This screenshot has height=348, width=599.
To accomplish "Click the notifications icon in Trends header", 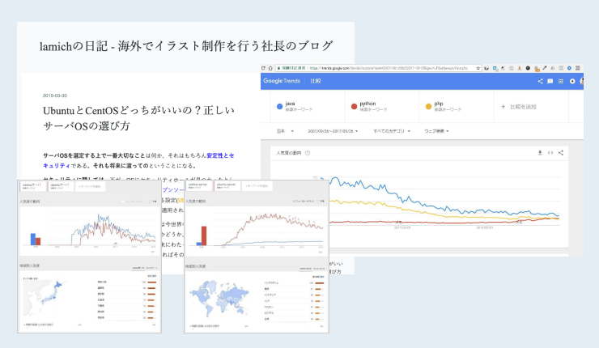I will (x=572, y=81).
